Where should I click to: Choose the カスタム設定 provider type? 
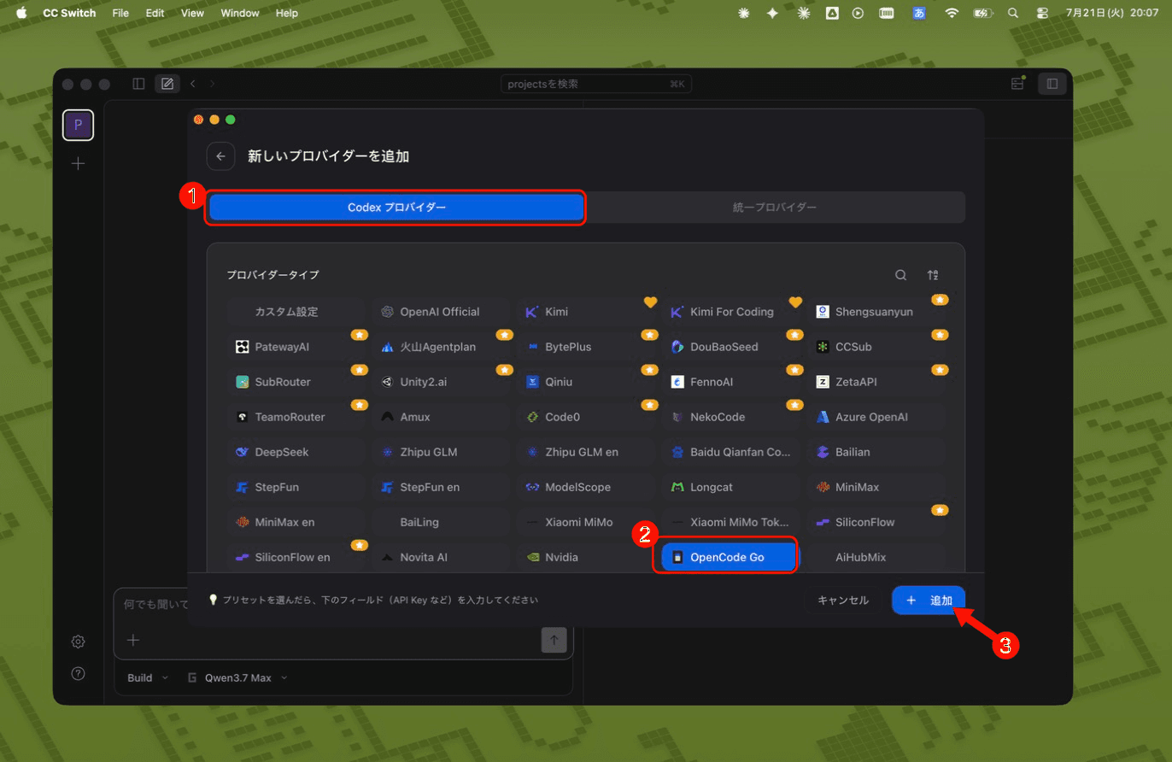click(296, 312)
